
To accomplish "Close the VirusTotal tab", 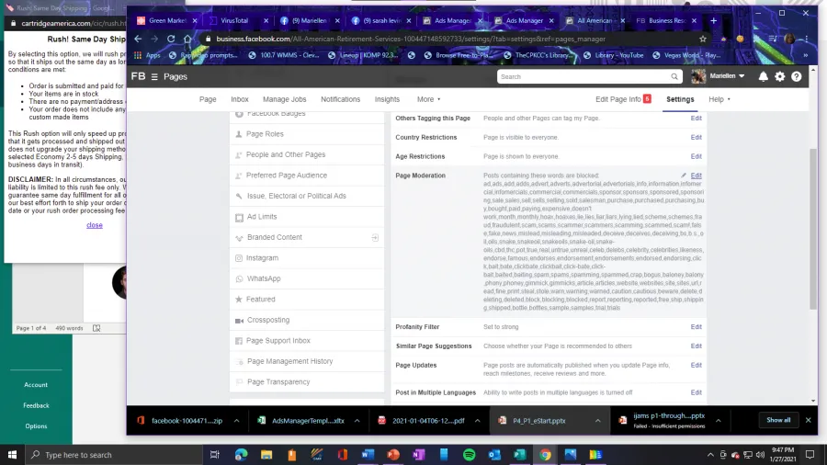I will coord(266,20).
